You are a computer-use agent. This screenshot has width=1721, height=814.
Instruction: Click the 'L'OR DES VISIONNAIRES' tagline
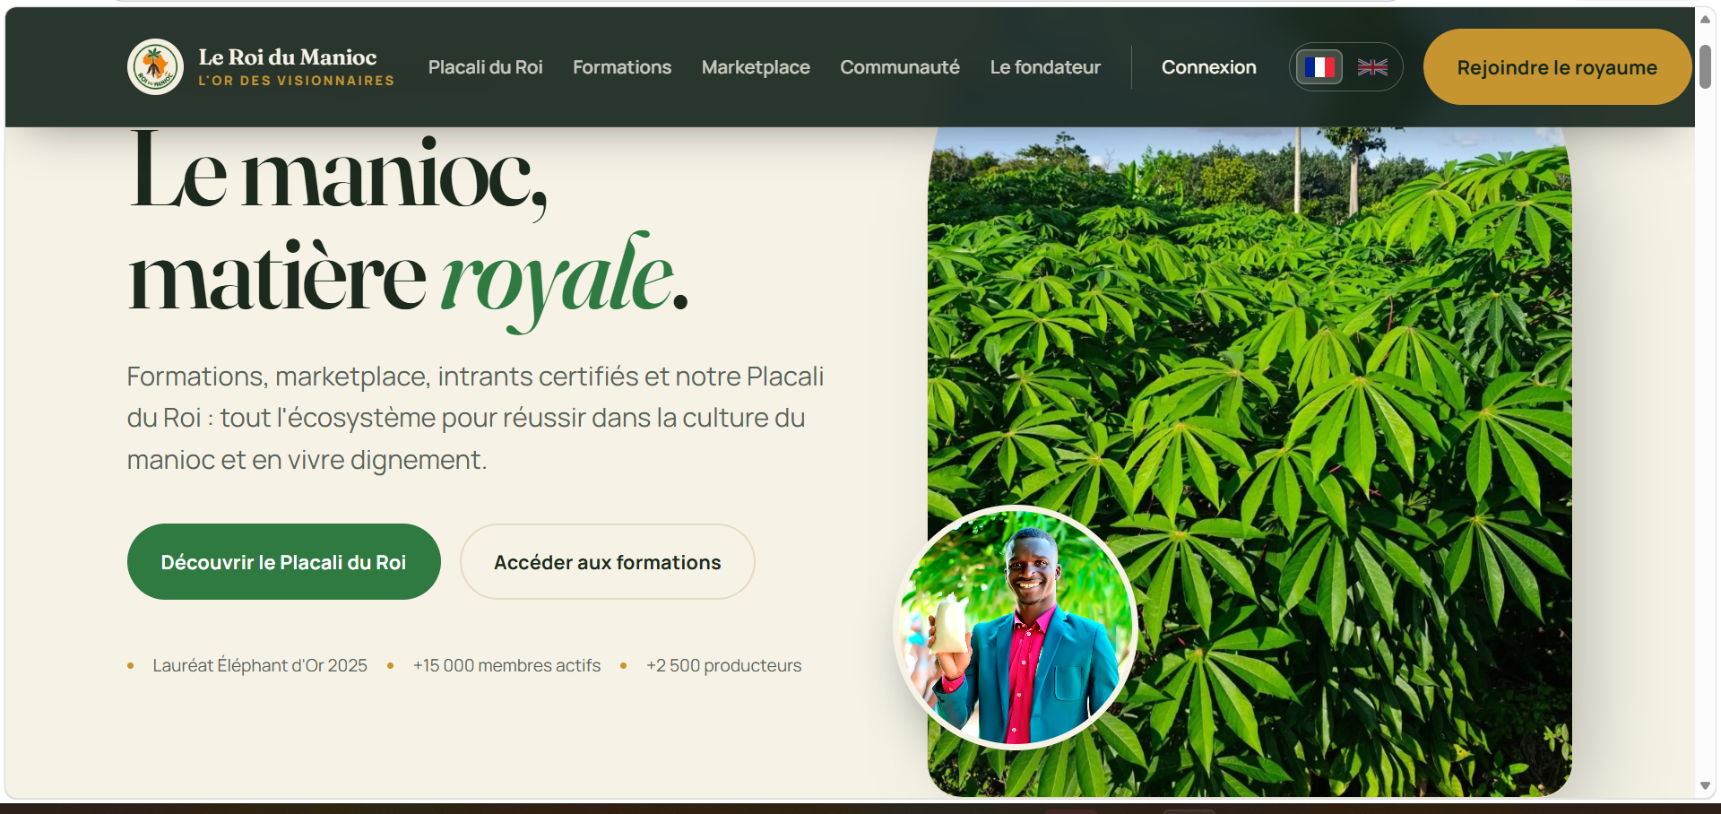[297, 81]
